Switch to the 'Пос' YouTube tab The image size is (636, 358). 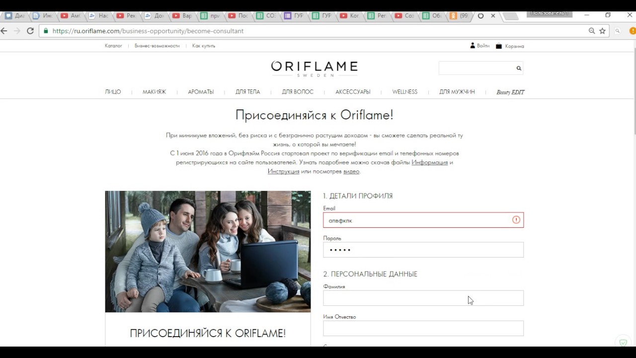pos(238,16)
